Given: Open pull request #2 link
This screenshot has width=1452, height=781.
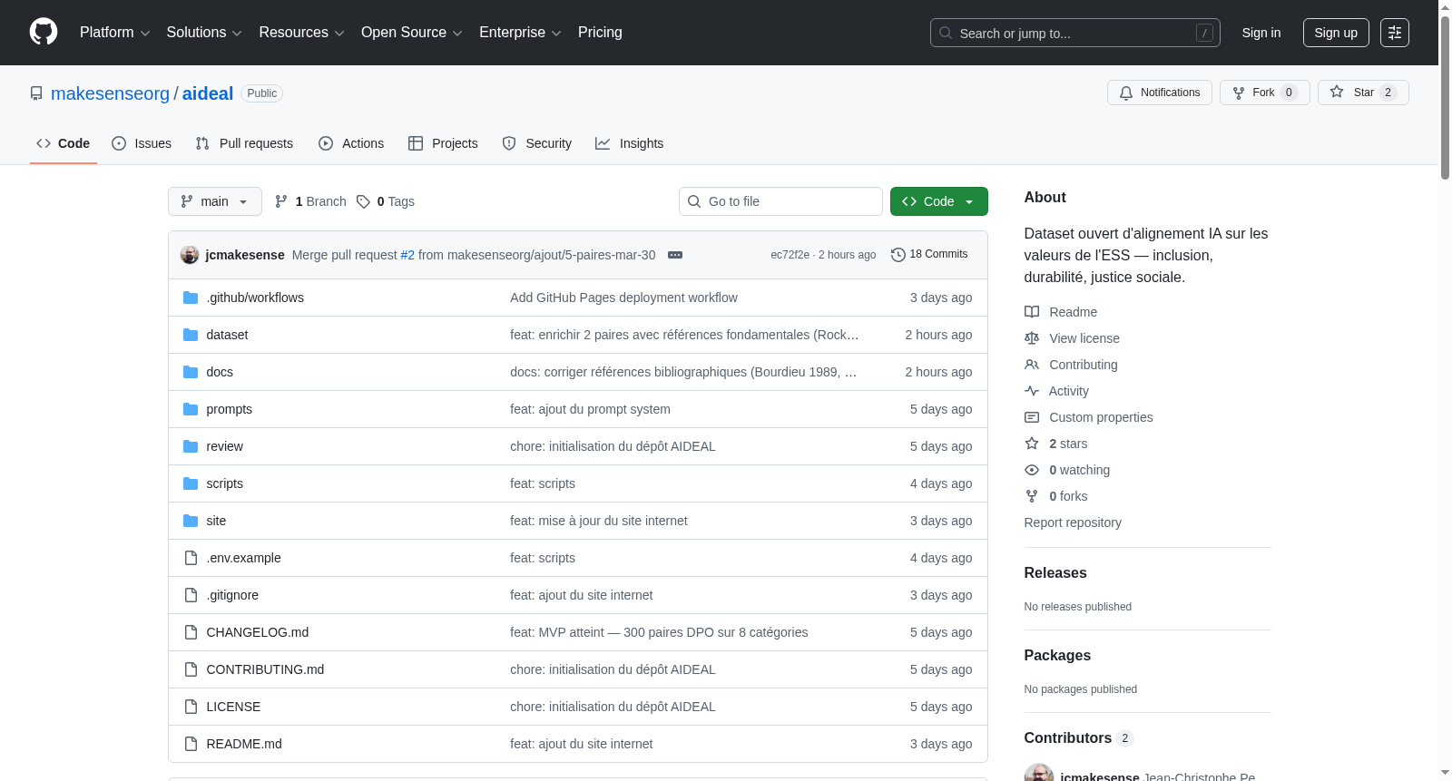Looking at the screenshot, I should pyautogui.click(x=407, y=255).
